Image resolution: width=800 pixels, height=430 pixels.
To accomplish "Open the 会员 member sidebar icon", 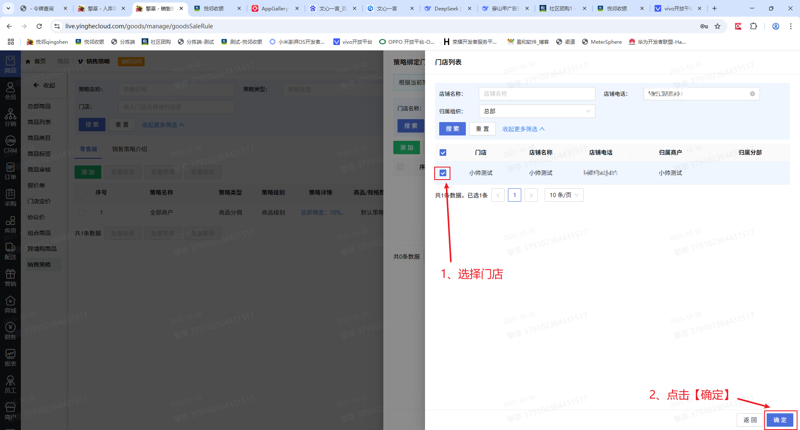I will (x=10, y=91).
